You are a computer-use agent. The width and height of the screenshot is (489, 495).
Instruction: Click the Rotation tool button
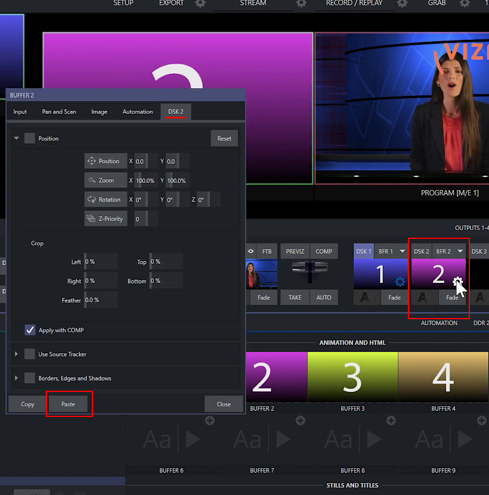pos(106,200)
